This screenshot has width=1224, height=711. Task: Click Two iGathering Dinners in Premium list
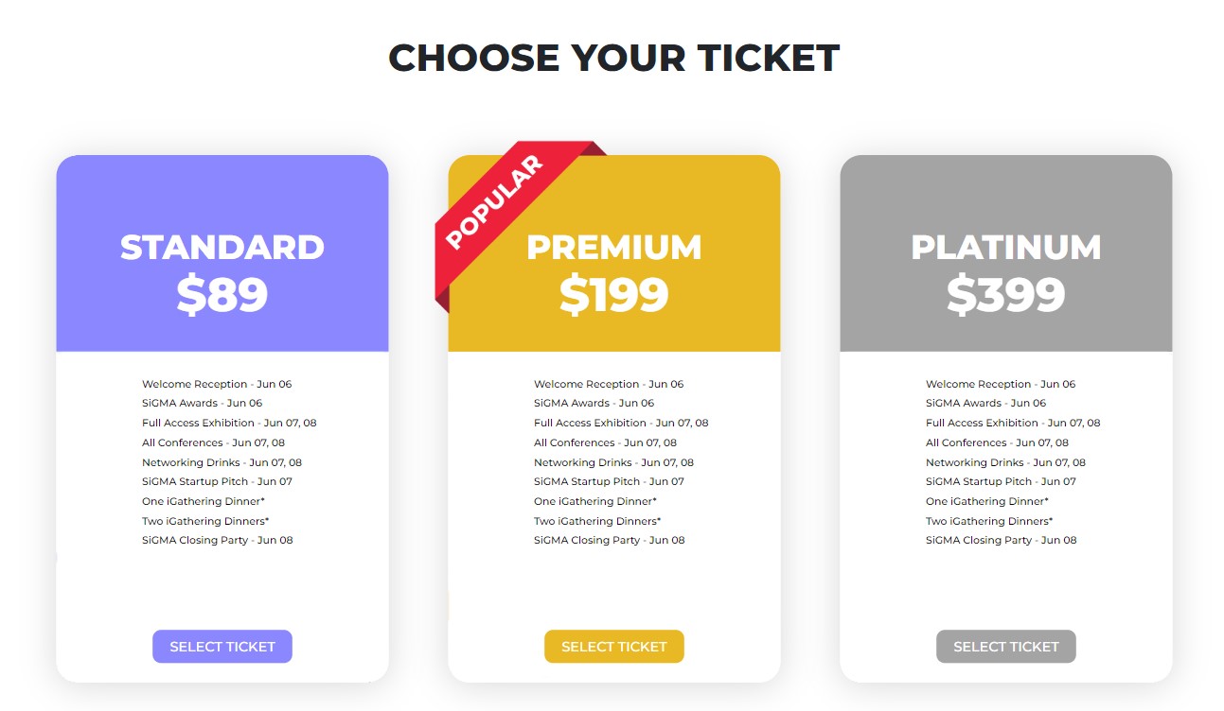point(597,521)
